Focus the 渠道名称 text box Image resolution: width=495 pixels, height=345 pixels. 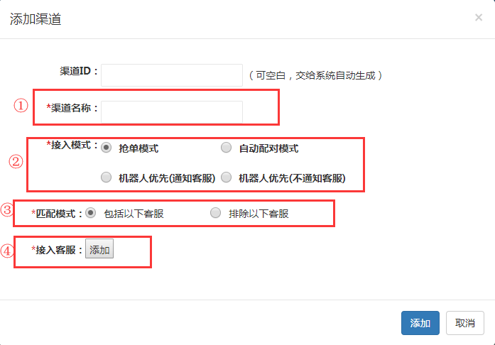pos(172,111)
